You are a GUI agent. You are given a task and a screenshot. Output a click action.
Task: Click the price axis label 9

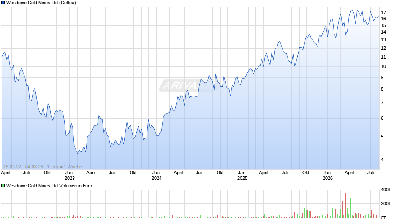point(382,78)
